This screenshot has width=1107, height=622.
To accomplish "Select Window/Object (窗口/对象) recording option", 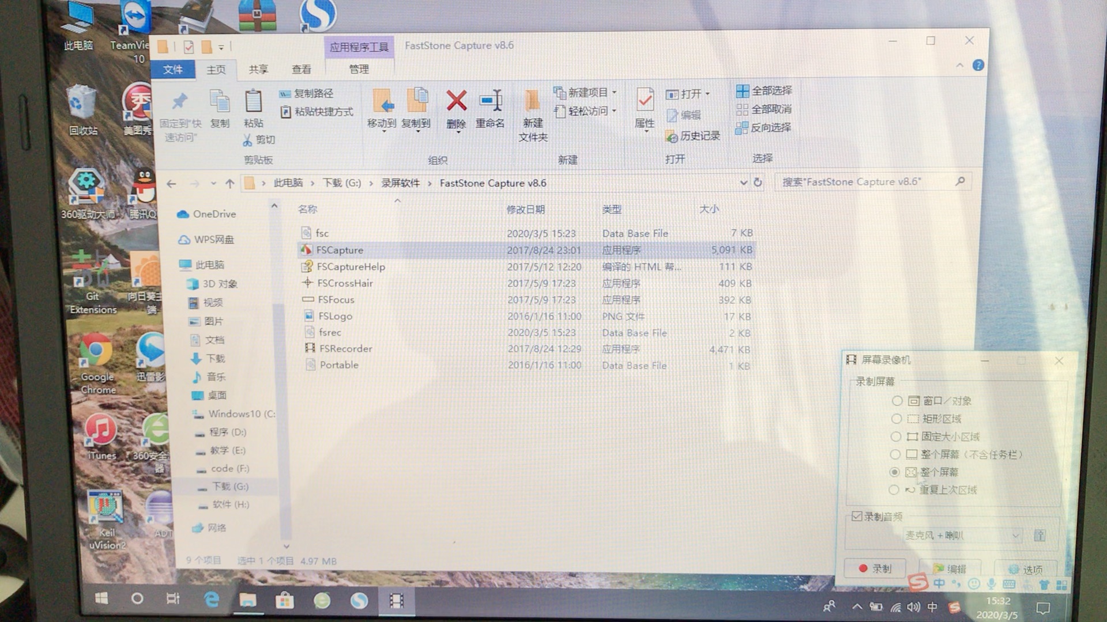I will tap(897, 401).
